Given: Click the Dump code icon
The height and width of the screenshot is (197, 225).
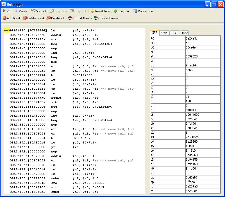Looking at the screenshot, I should coord(143,11).
